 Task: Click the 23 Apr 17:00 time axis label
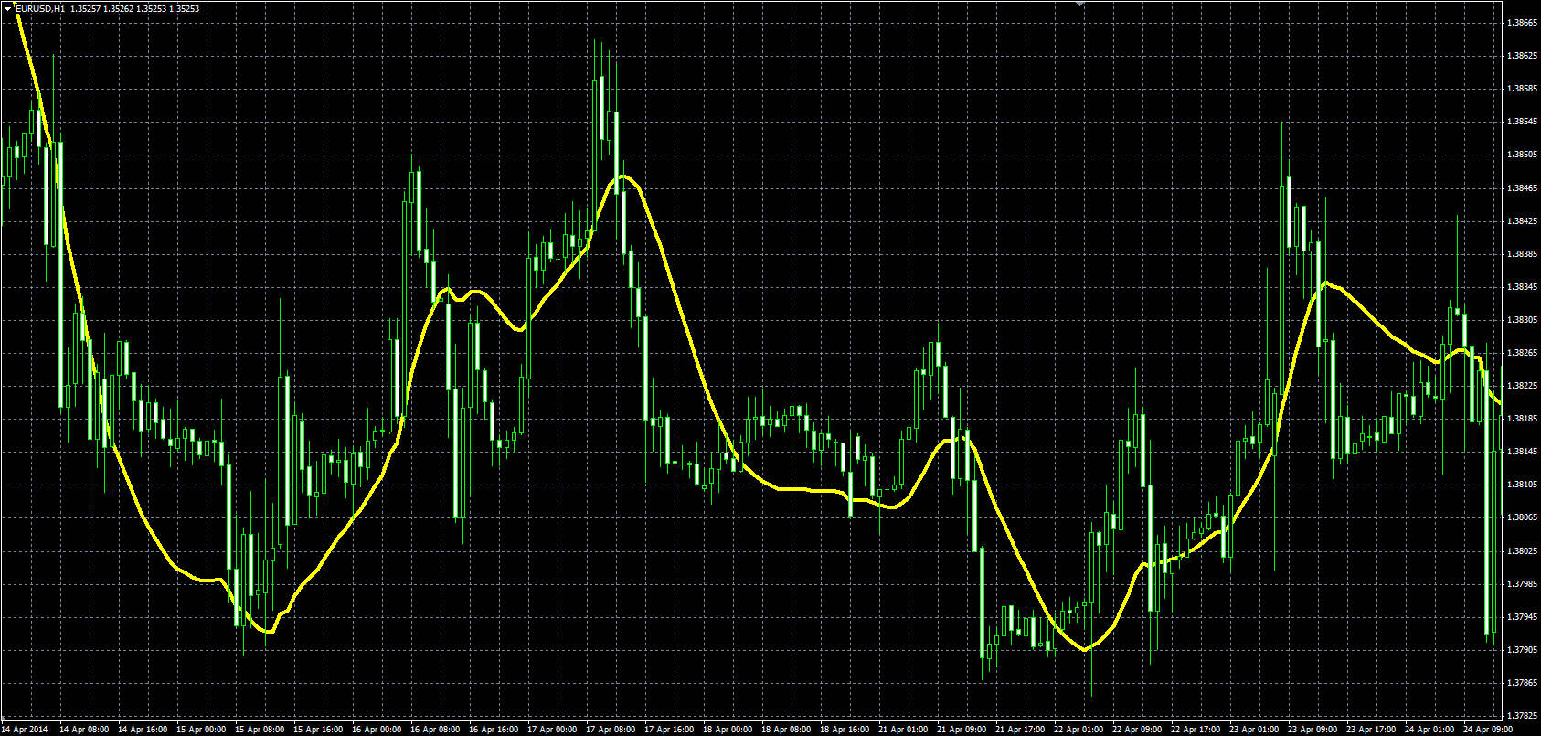coord(1371,730)
